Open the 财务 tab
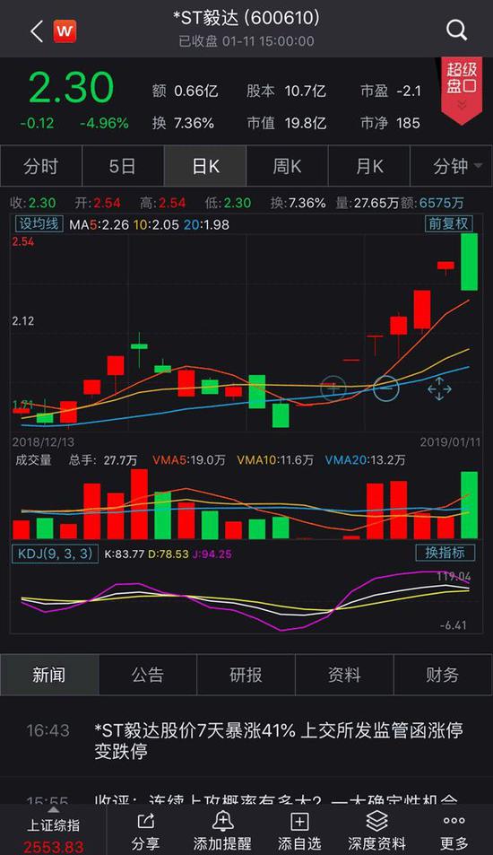 (442, 675)
